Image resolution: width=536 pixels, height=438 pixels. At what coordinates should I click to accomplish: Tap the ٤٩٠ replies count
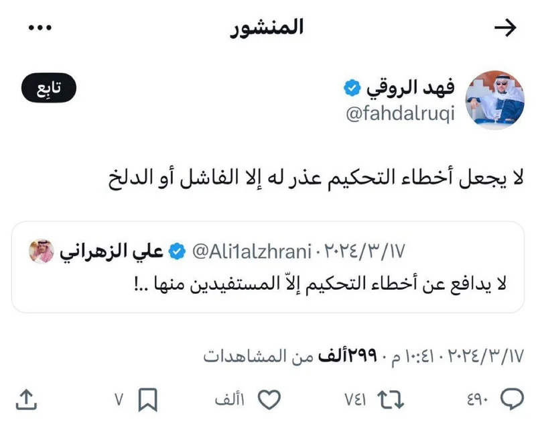478,400
